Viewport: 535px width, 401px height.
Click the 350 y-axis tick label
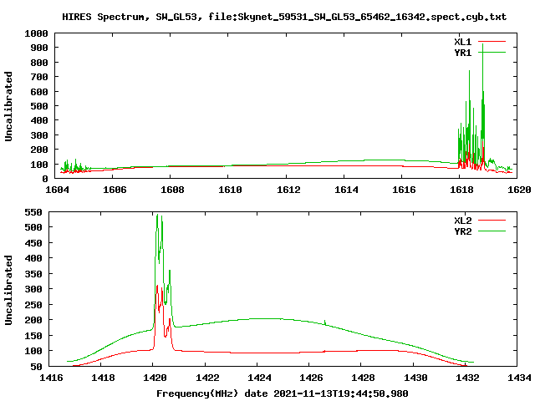[33, 274]
